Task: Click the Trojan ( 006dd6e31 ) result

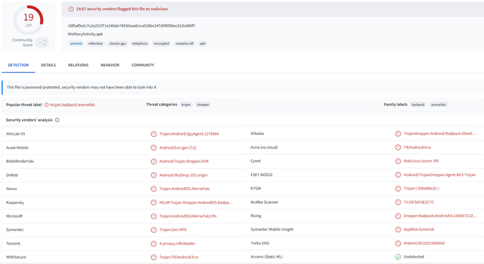Action: click(x=421, y=189)
